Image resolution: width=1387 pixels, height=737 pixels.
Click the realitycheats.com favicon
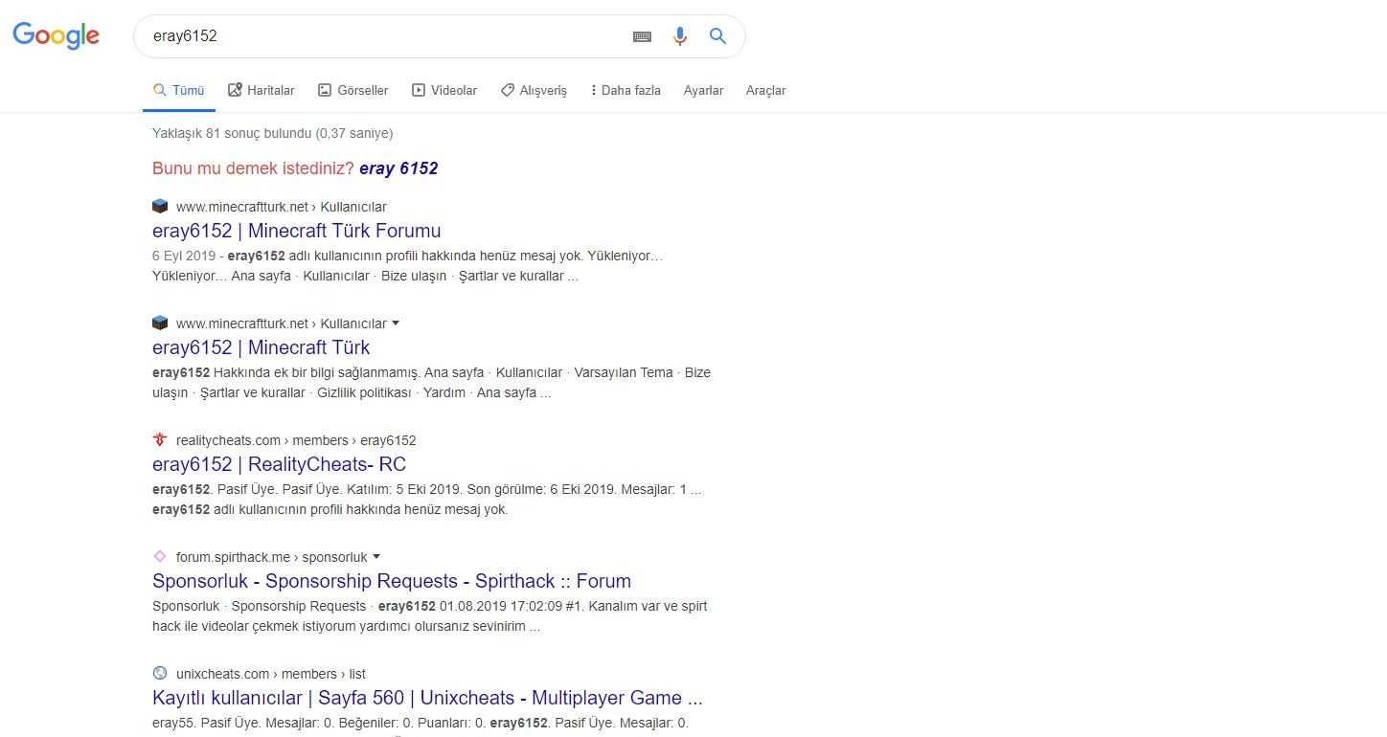click(160, 440)
